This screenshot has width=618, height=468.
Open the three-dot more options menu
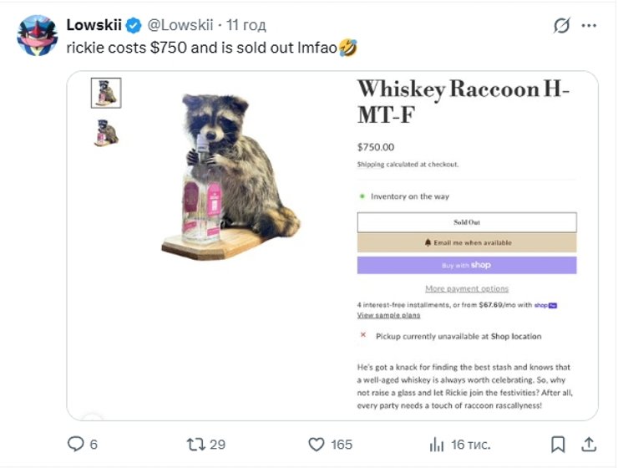[x=589, y=26]
